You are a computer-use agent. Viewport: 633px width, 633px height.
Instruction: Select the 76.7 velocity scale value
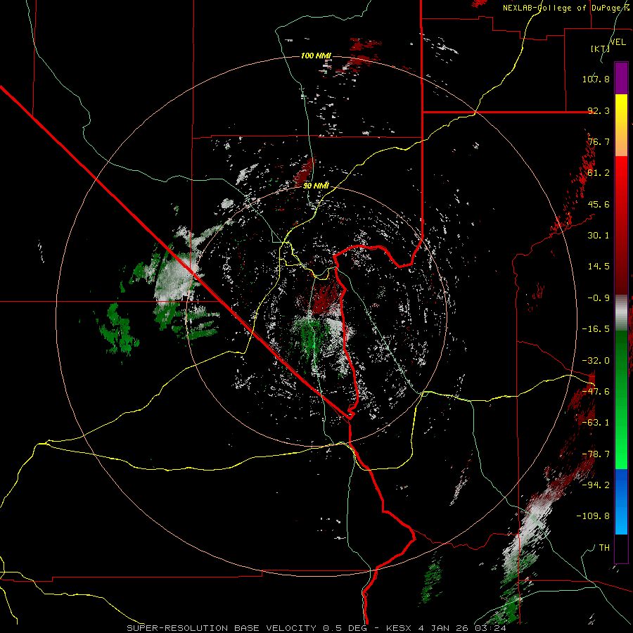(x=599, y=141)
